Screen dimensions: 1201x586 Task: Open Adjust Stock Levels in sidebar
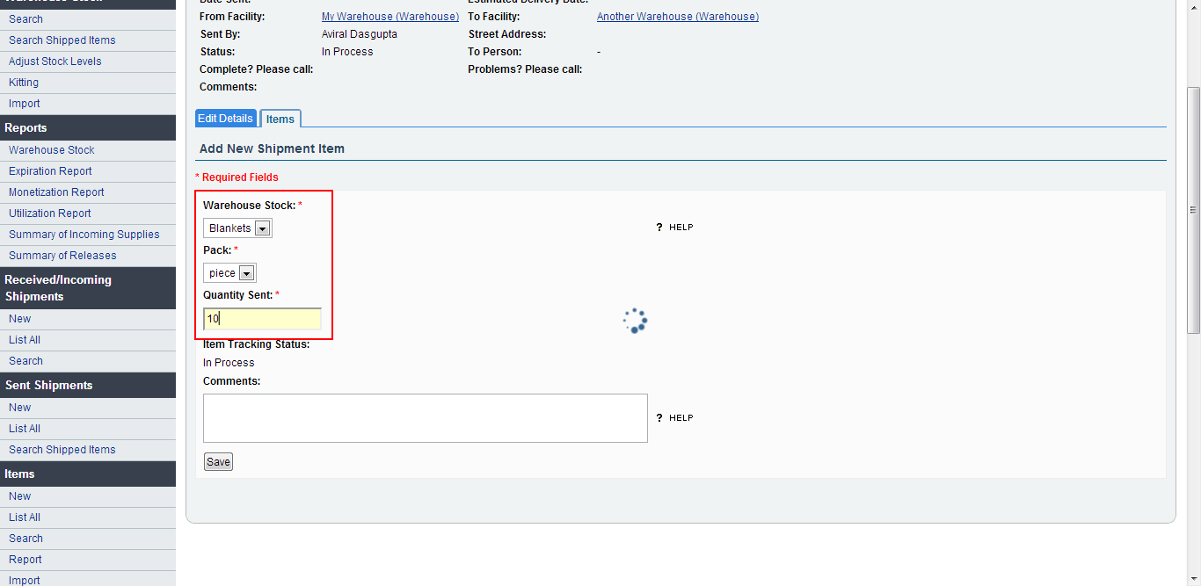click(55, 61)
